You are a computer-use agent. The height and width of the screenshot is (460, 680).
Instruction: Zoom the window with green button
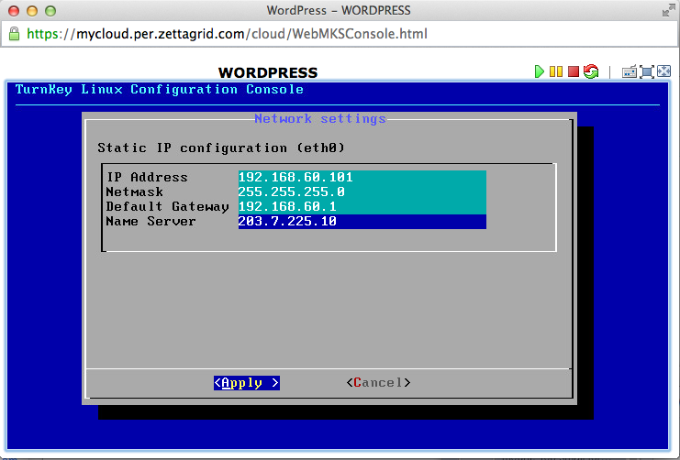point(50,11)
